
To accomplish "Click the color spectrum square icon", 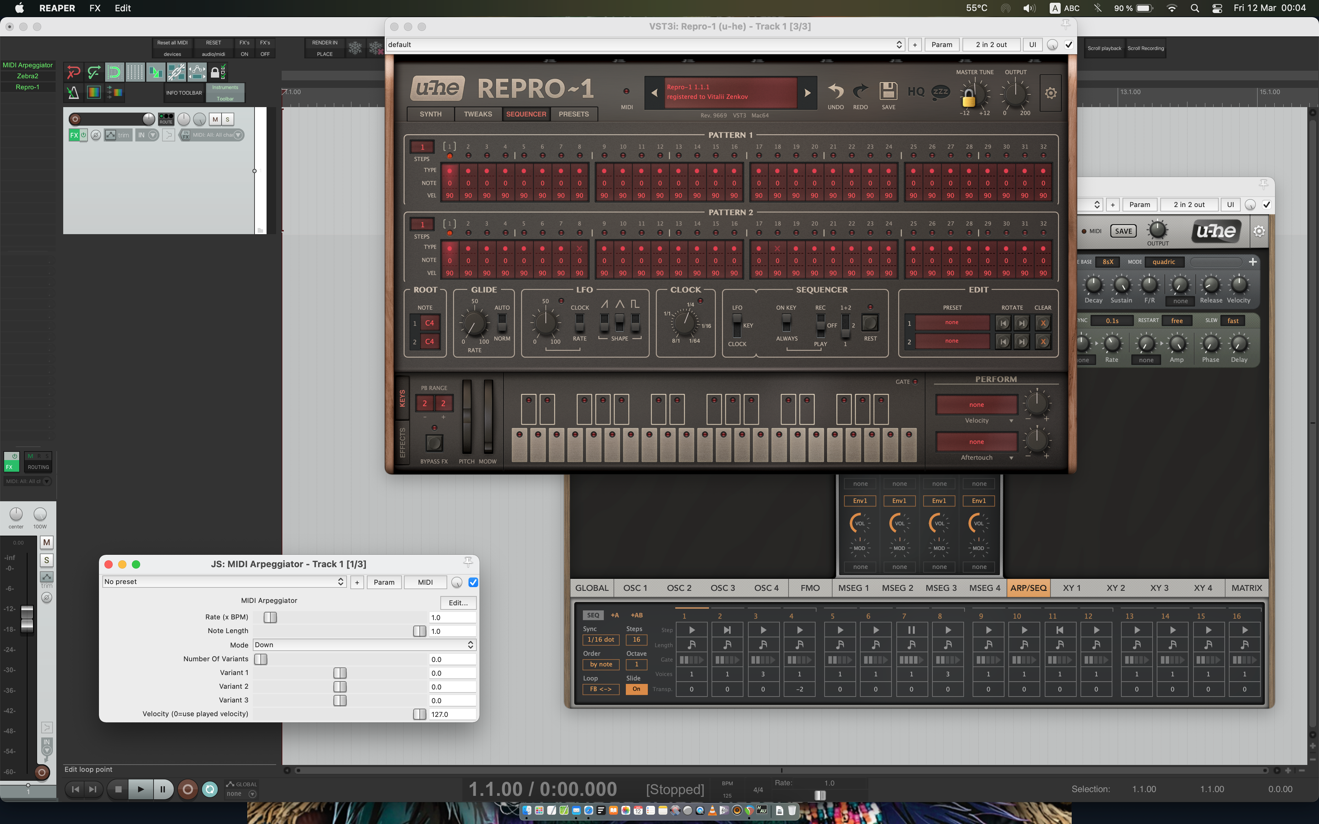I will tap(94, 93).
